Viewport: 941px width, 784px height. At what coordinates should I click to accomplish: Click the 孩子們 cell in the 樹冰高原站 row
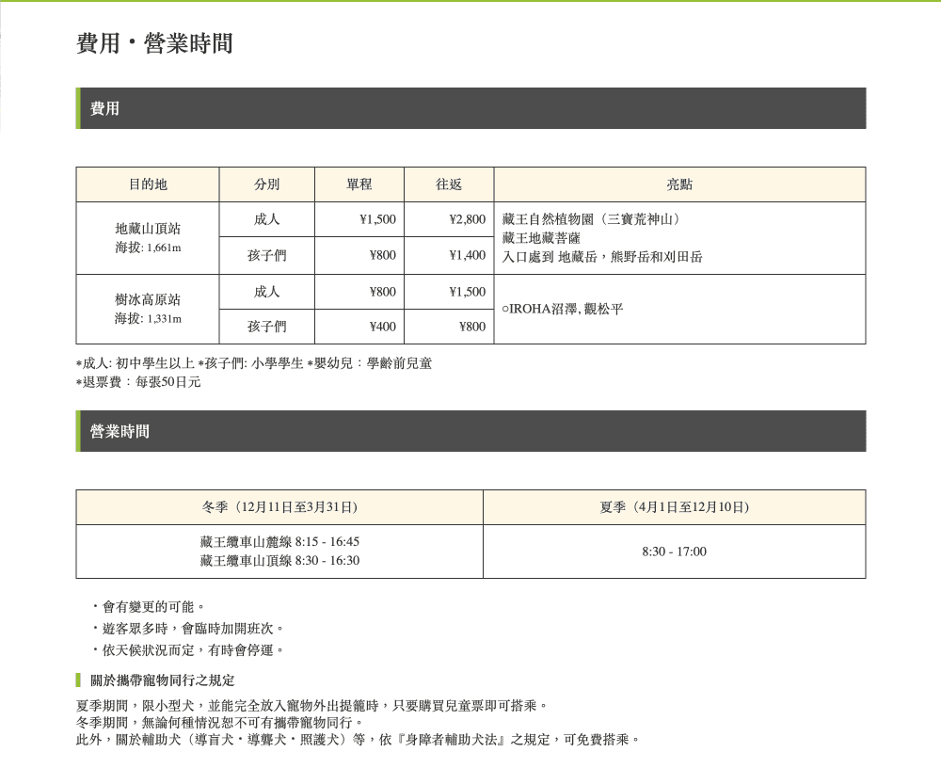pyautogui.click(x=267, y=327)
